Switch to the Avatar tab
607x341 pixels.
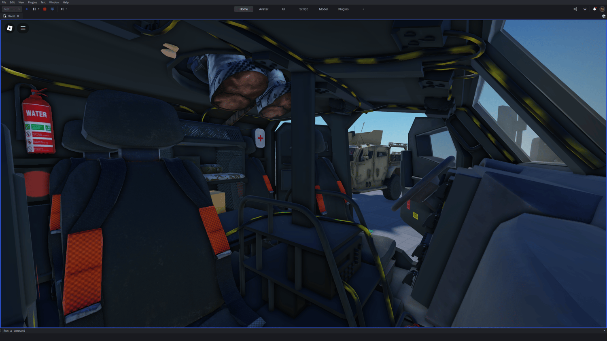pos(264,9)
